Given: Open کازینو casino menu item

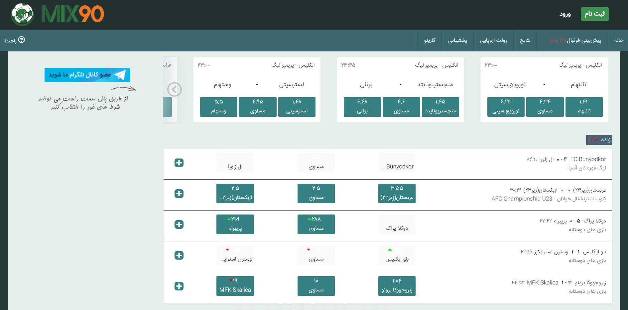Looking at the screenshot, I should point(430,40).
